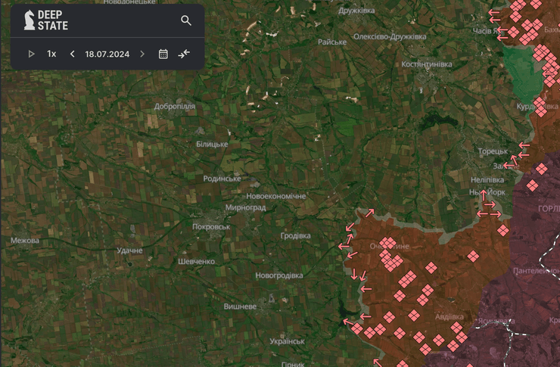Click the attack arrow beside Торецьк

point(522,146)
